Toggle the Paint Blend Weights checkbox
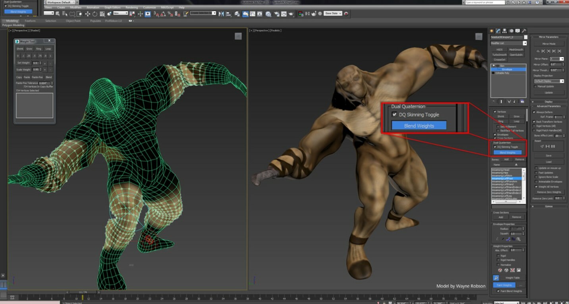569x304 pixels. click(498, 291)
